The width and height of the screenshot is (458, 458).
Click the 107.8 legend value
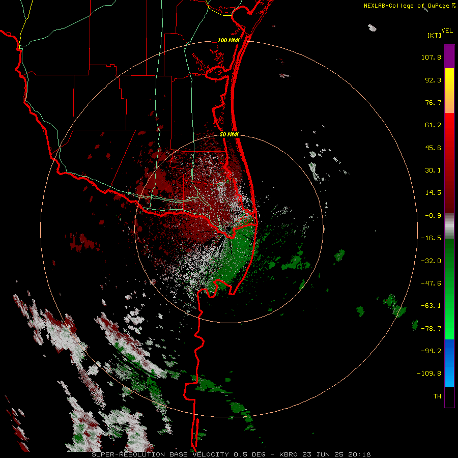pos(431,57)
